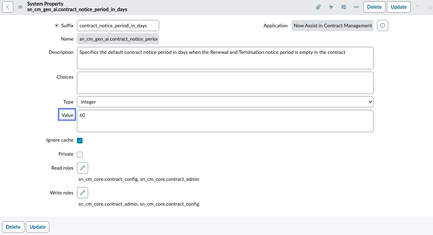This screenshot has width=433, height=235.
Task: Click the Ignore cache label
Action: (60, 140)
